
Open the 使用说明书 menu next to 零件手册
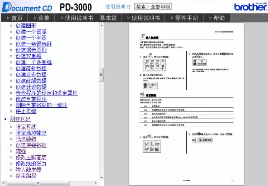coord(143,18)
